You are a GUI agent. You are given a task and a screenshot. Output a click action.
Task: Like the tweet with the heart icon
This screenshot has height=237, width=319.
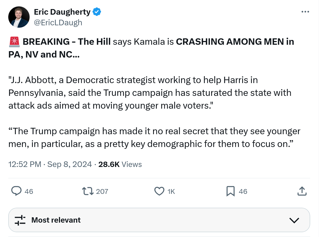(159, 191)
